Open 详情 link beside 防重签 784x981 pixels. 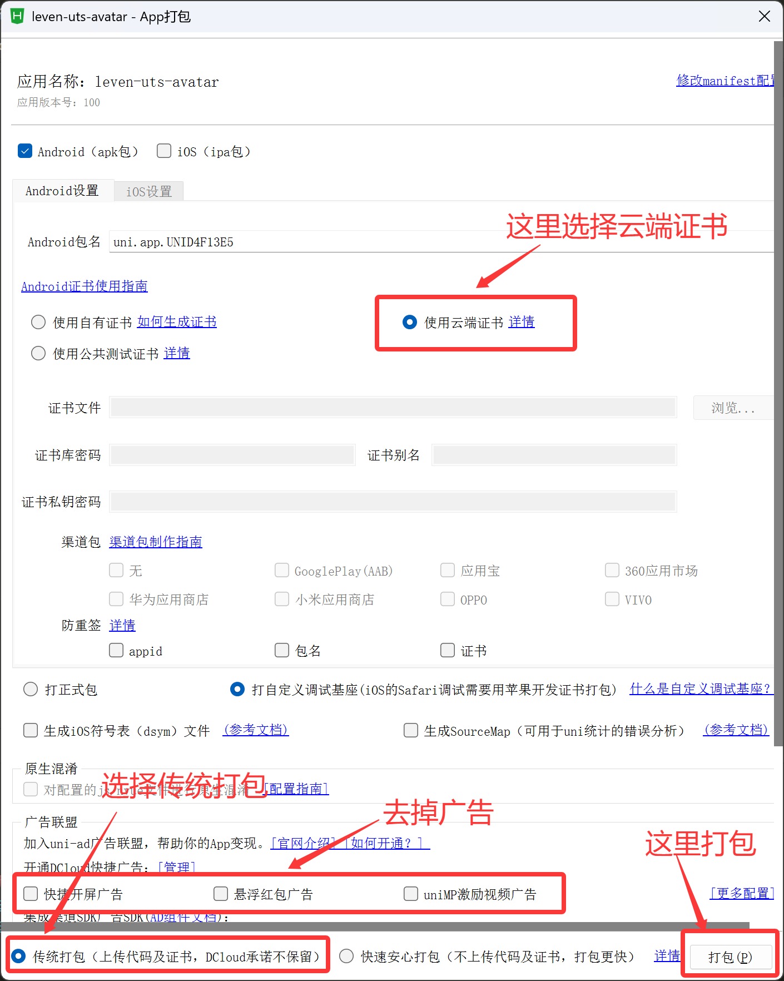pyautogui.click(x=122, y=625)
